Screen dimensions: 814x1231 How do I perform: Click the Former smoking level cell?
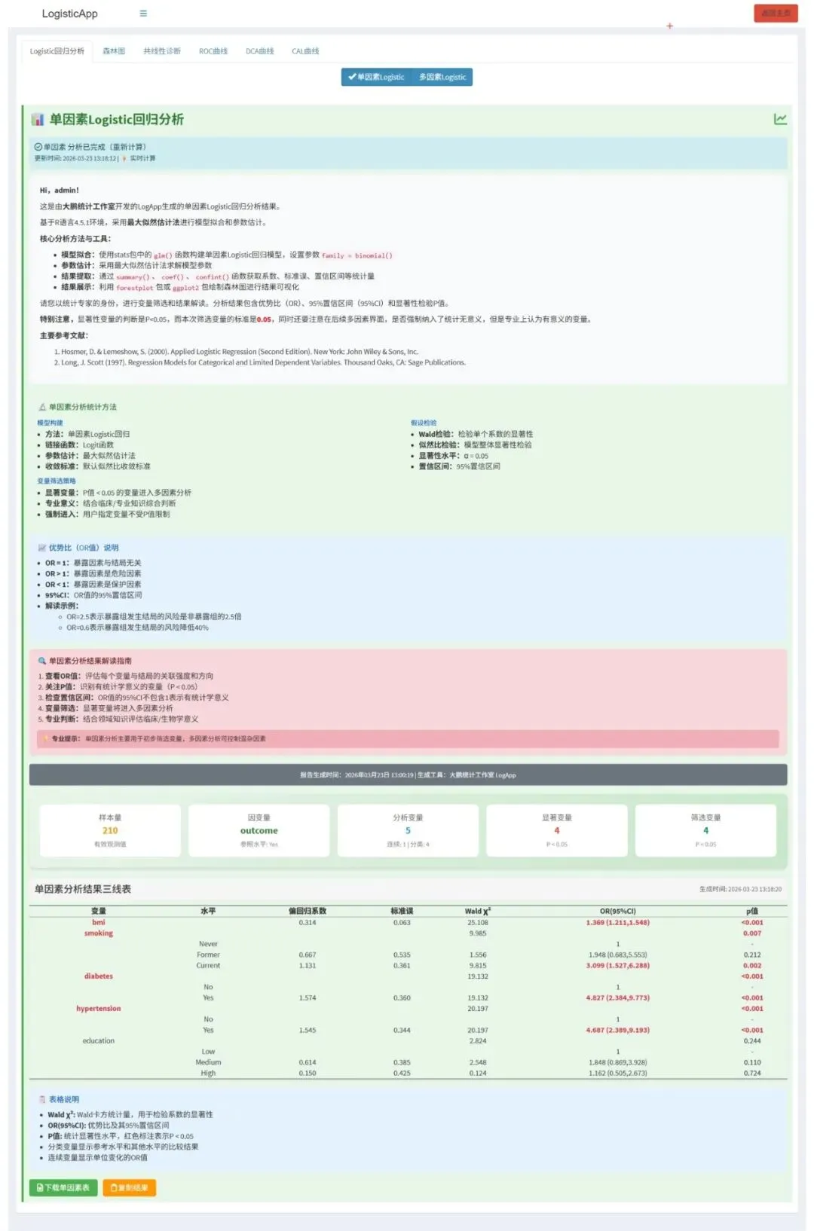click(208, 955)
